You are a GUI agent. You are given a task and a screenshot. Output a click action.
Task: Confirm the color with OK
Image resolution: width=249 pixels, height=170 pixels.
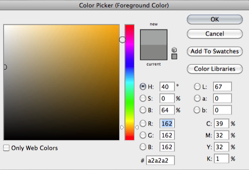click(215, 19)
